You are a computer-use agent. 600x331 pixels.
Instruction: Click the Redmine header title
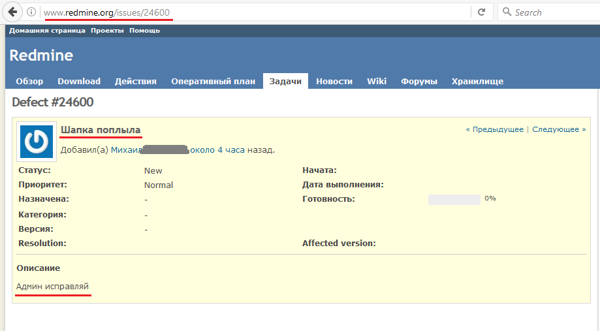point(41,55)
